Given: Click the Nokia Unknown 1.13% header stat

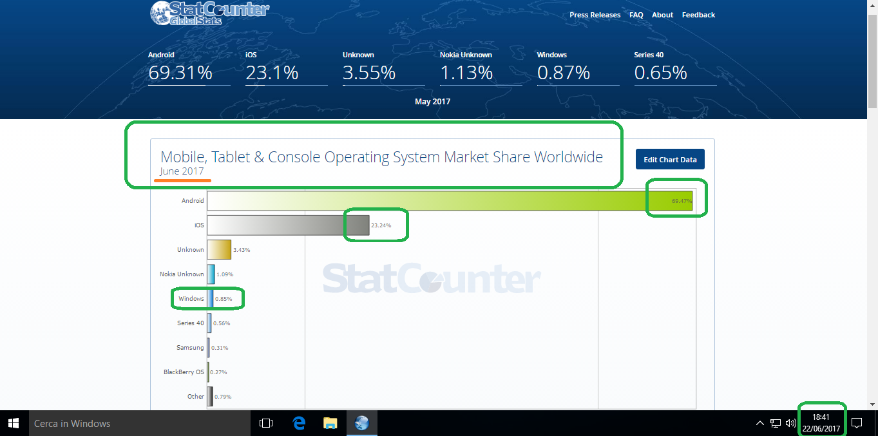Looking at the screenshot, I should coord(481,67).
